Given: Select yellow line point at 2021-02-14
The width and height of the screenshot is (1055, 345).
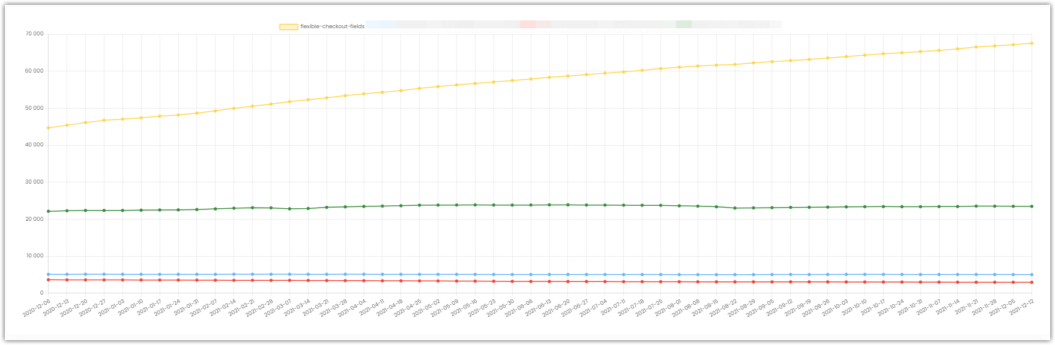Looking at the screenshot, I should tap(234, 108).
